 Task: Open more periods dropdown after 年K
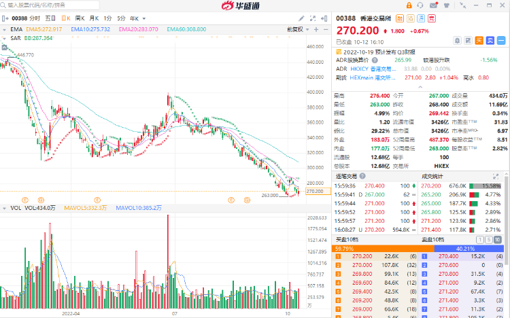click(x=144, y=19)
